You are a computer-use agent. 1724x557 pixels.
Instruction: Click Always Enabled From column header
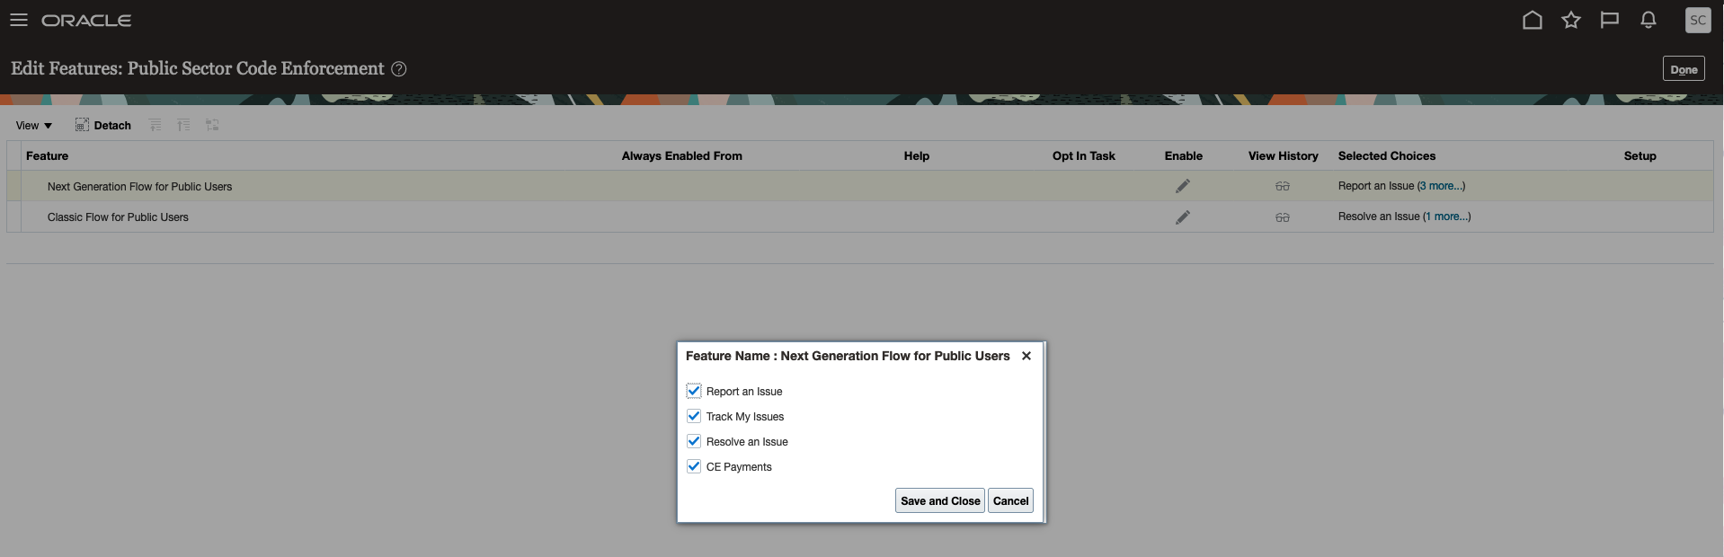[682, 155]
